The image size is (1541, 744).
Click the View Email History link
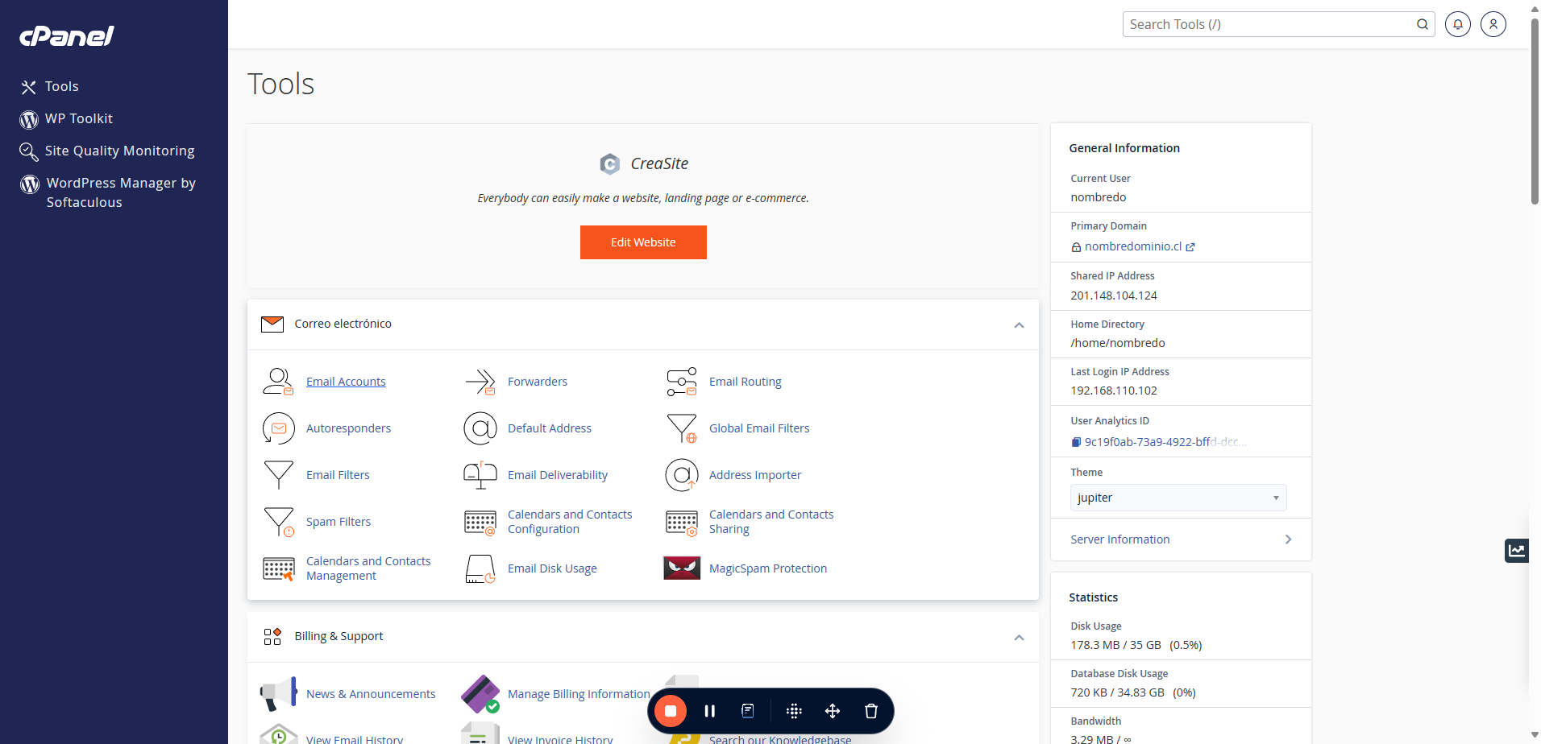point(355,739)
